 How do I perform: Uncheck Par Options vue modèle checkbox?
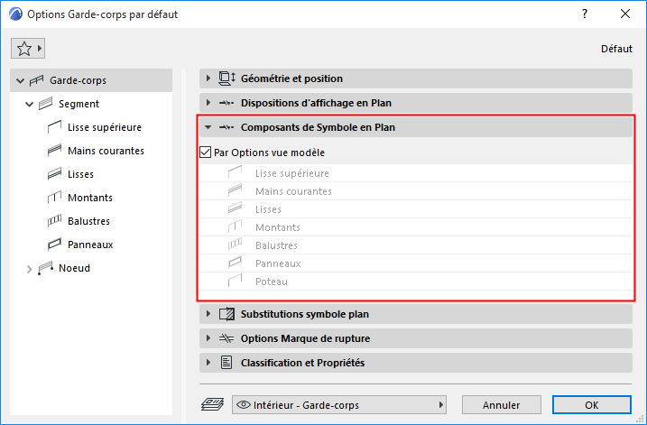tap(205, 152)
